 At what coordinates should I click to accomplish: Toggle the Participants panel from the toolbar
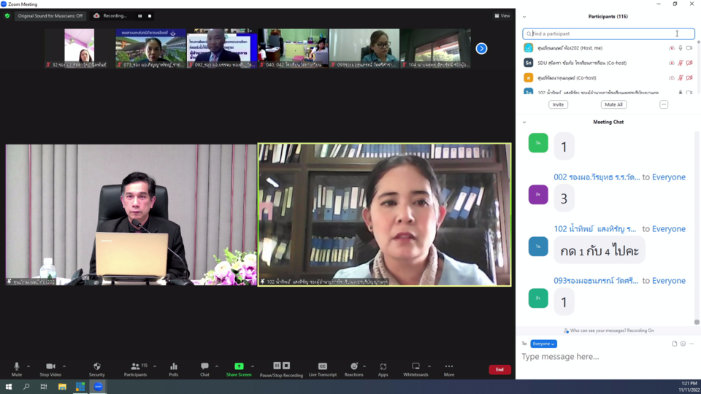coord(136,369)
